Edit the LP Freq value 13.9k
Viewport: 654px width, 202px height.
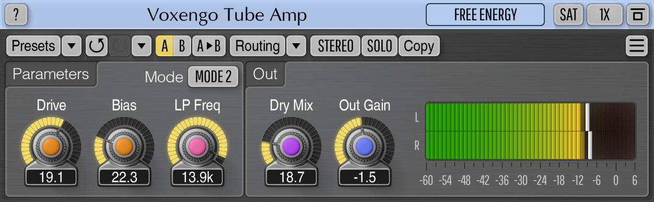pos(197,177)
